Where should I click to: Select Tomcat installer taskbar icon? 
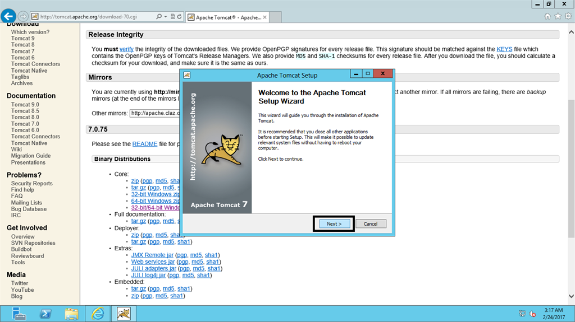point(124,314)
